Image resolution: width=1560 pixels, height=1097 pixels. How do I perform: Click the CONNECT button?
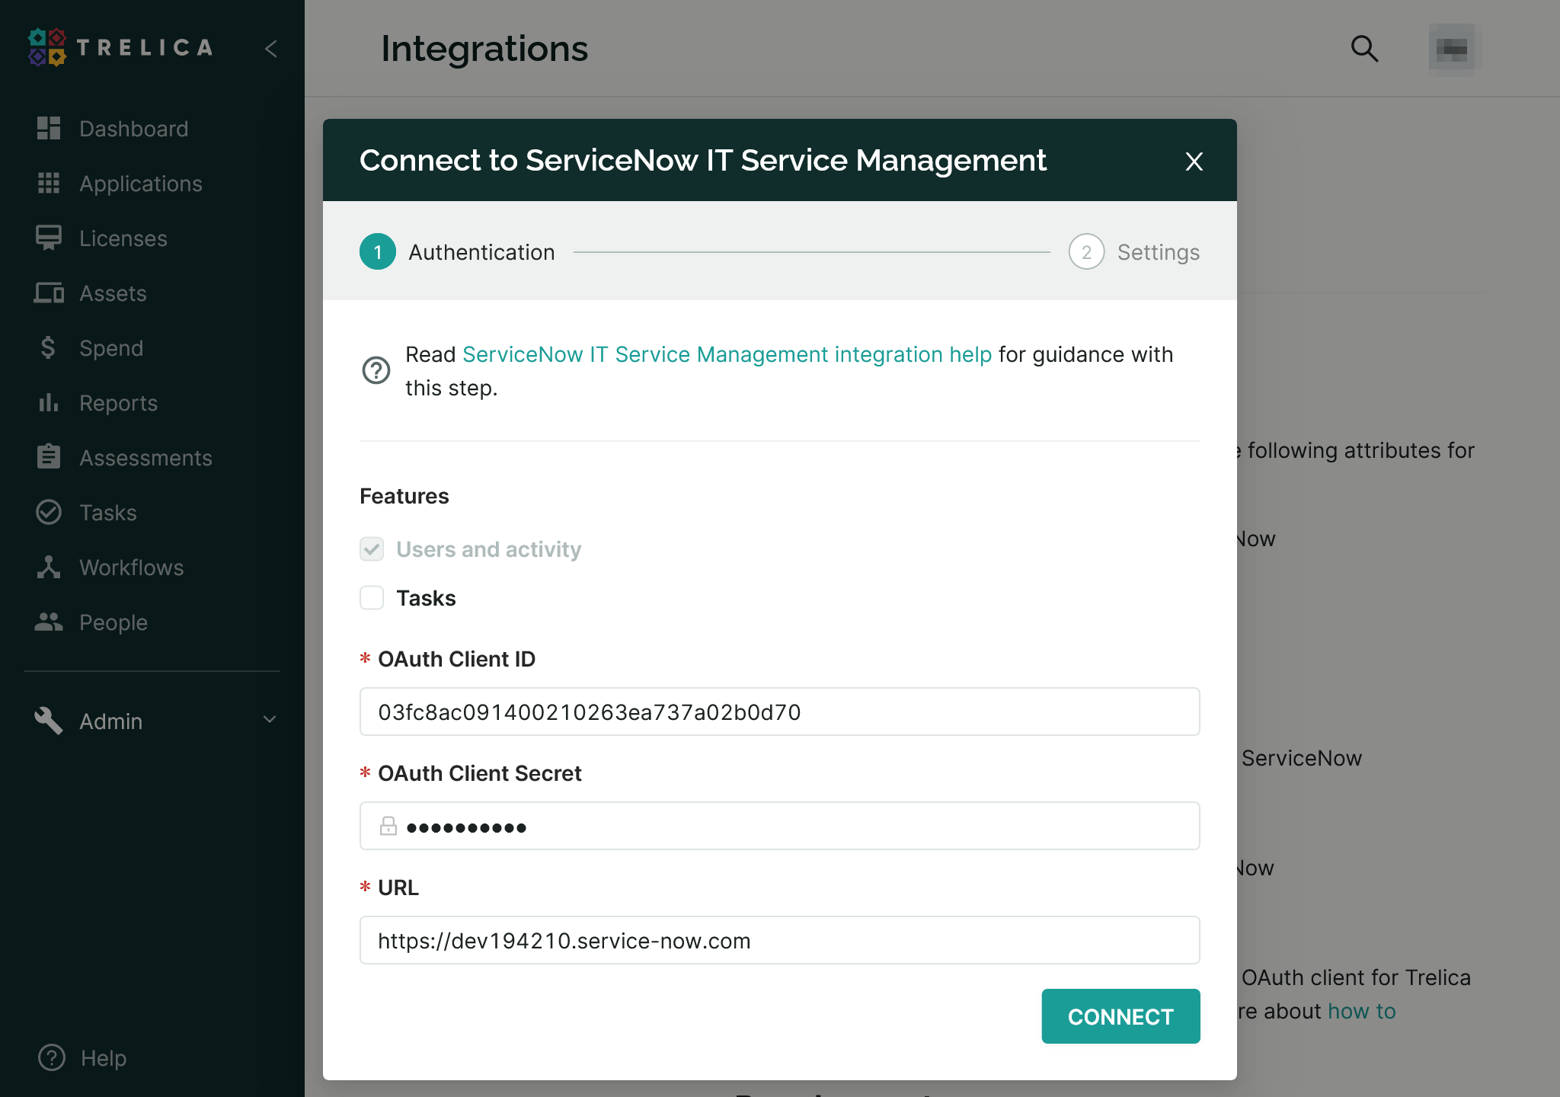pyautogui.click(x=1120, y=1015)
